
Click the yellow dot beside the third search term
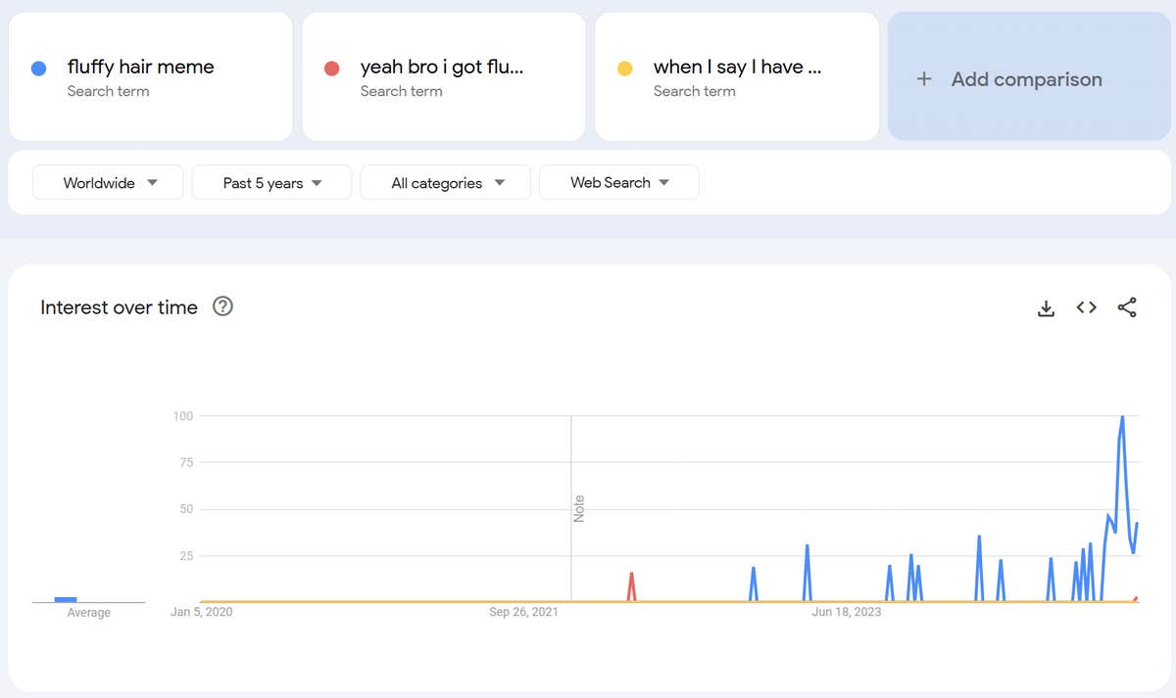tap(625, 69)
